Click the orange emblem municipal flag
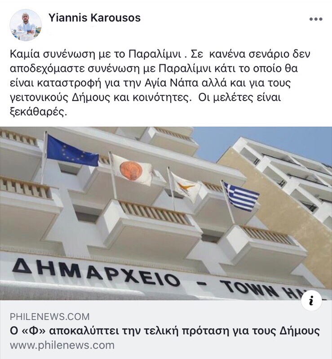The height and width of the screenshot is (359, 332). click(132, 169)
